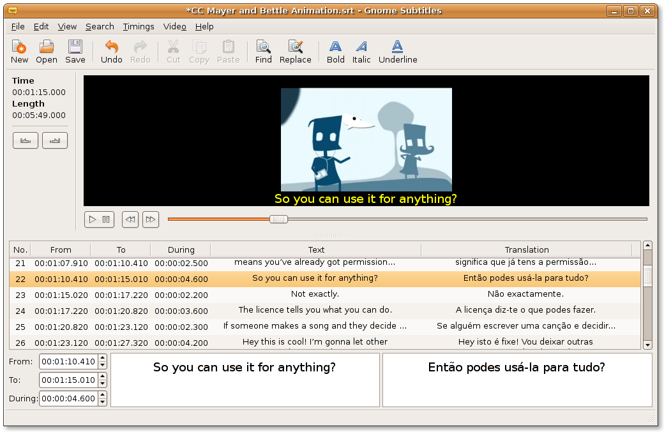664x432 pixels.
Task: Increase the During value with up arrow
Action: [103, 395]
